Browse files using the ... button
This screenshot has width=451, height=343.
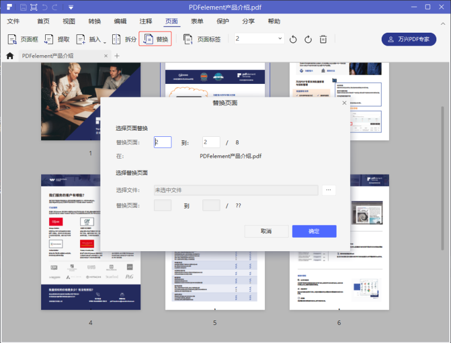coord(328,190)
